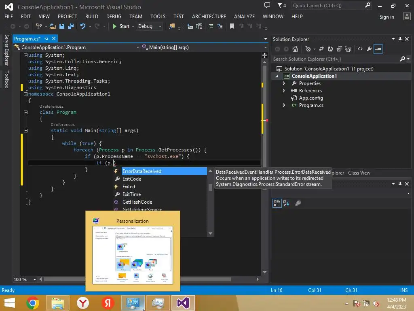414x311 pixels.
Task: Undo the last edit via toolbar
Action: point(83,26)
